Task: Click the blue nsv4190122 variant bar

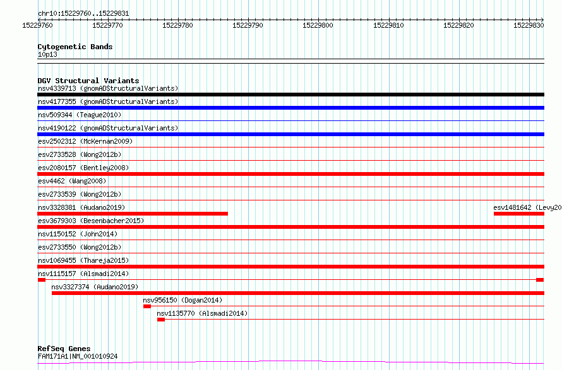Action: [290, 134]
